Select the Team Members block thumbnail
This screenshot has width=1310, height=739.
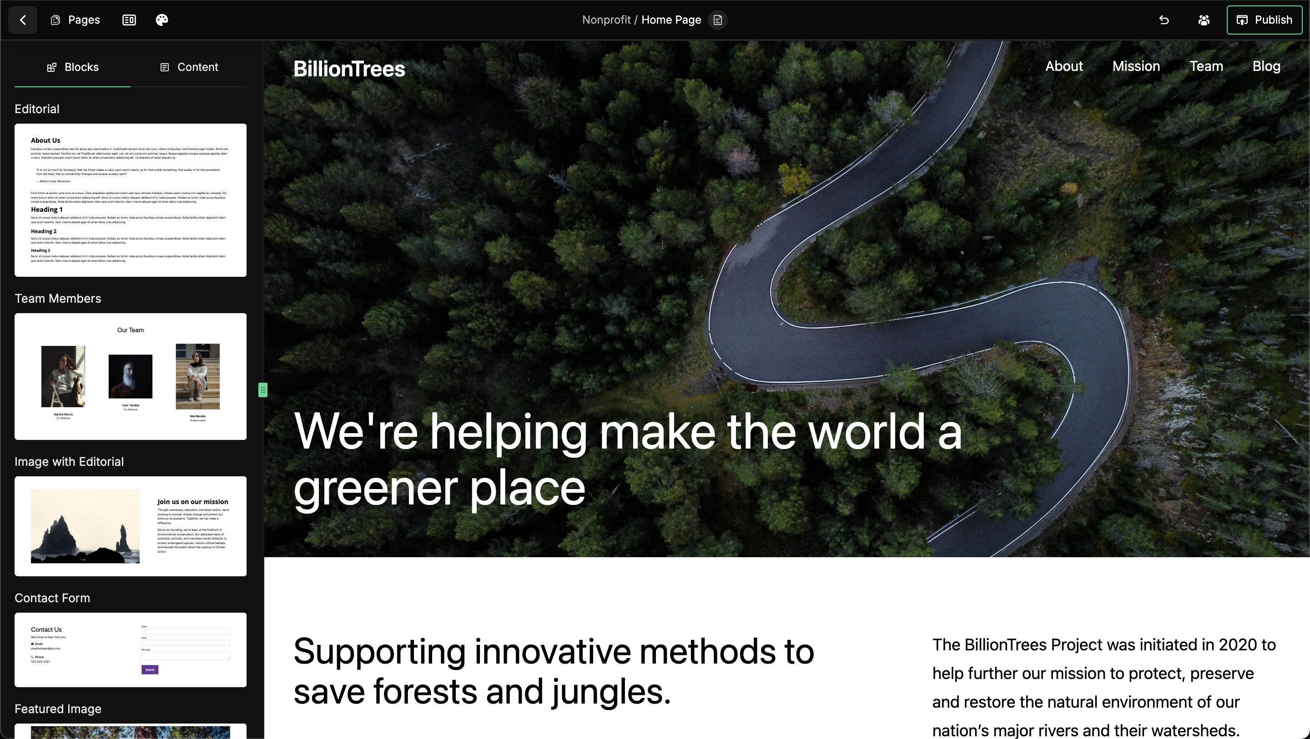tap(131, 376)
